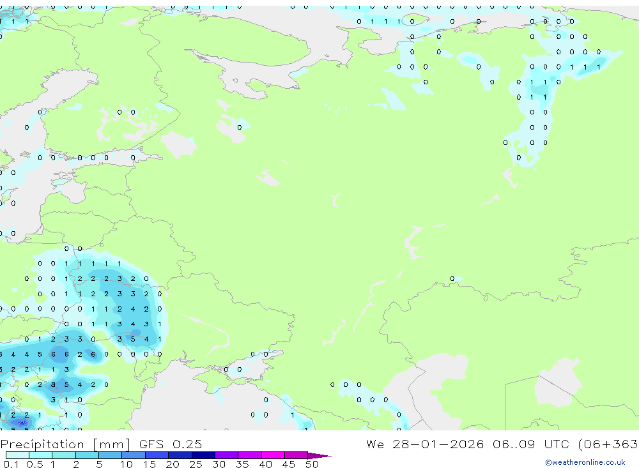Click the legend label "20"
Screen dimensions: 639x468
[173, 464]
